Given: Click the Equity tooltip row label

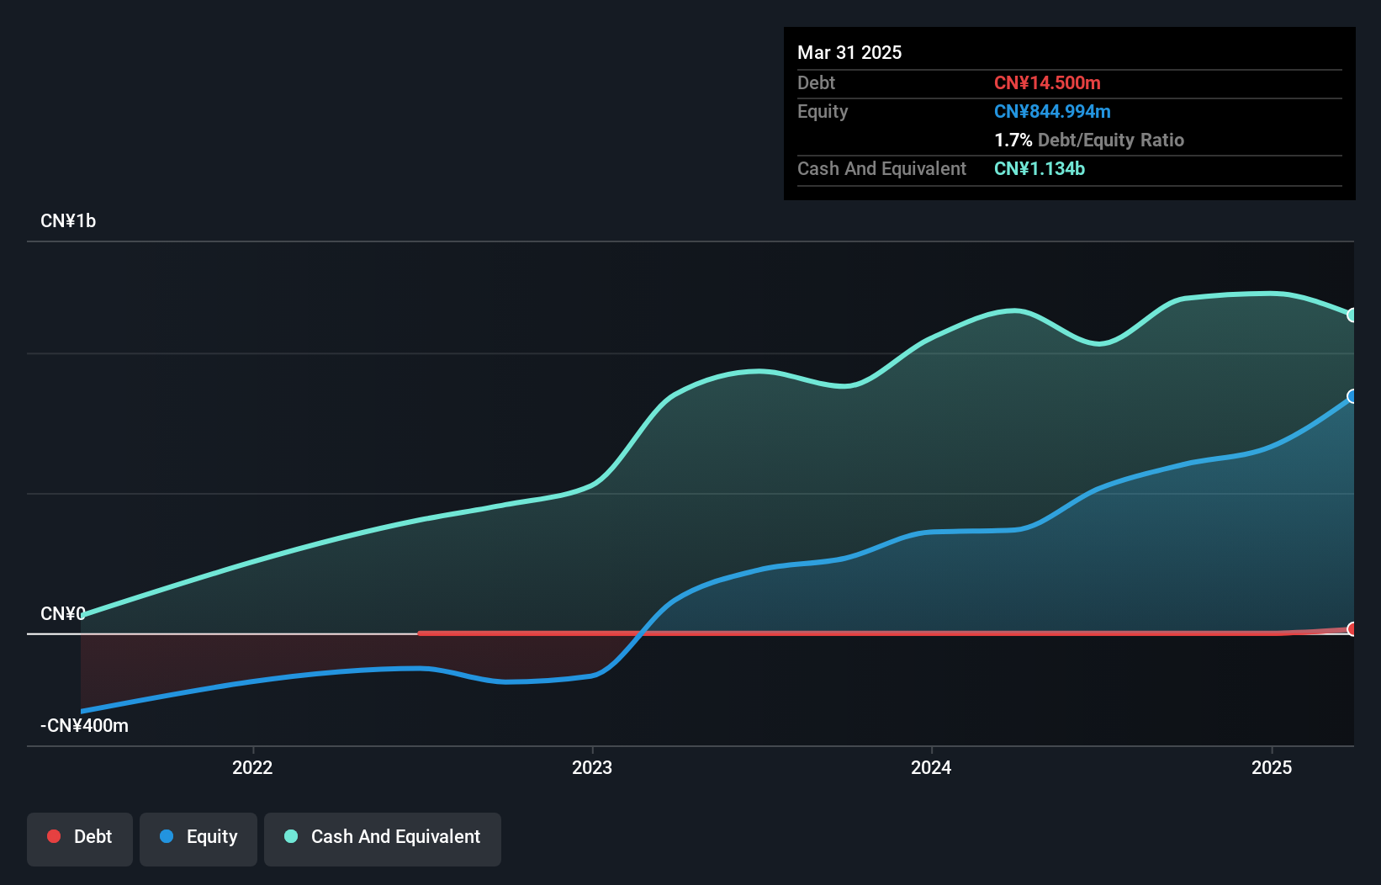Looking at the screenshot, I should pos(823,112).
